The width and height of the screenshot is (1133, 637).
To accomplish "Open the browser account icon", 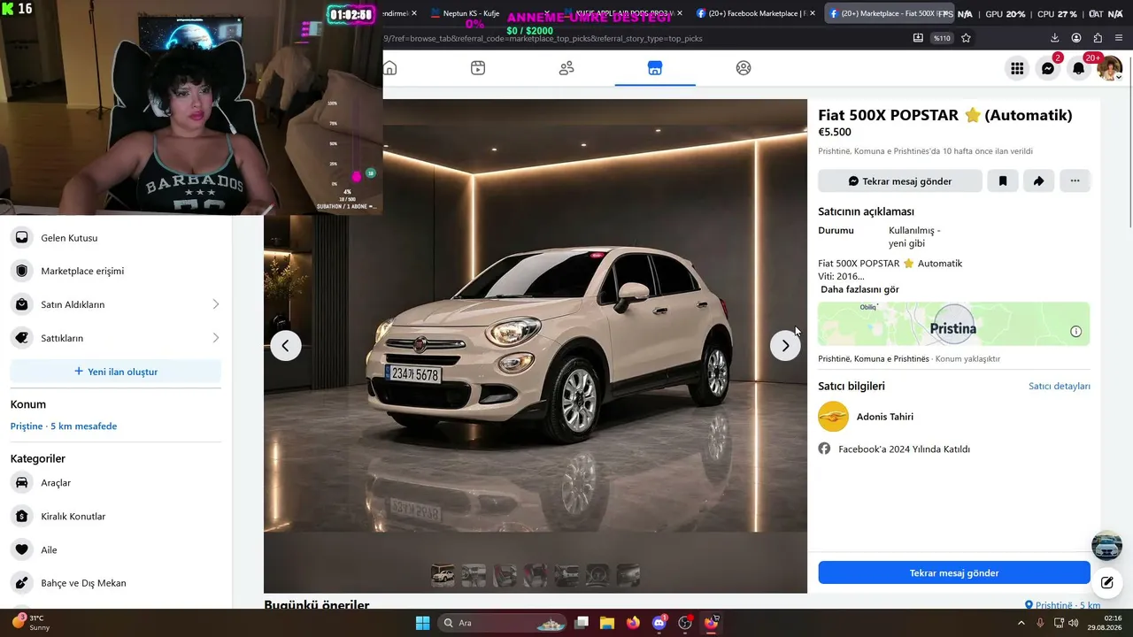I will coord(1076,38).
